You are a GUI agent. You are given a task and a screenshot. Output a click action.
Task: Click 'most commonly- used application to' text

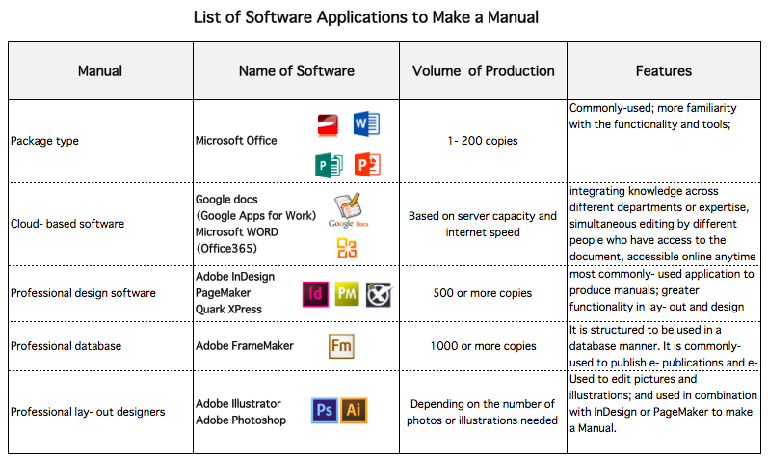coord(662,274)
